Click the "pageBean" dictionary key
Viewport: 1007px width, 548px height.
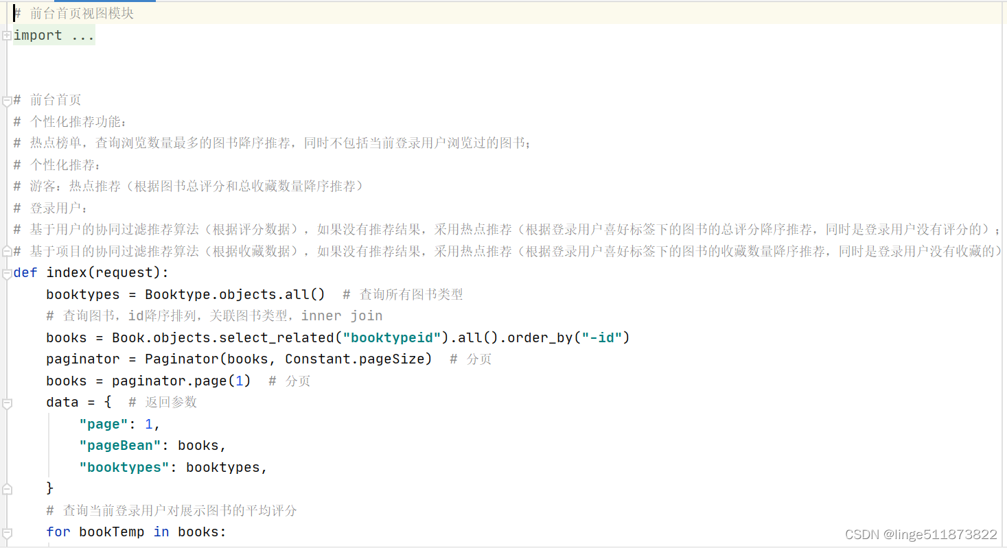pyautogui.click(x=120, y=445)
